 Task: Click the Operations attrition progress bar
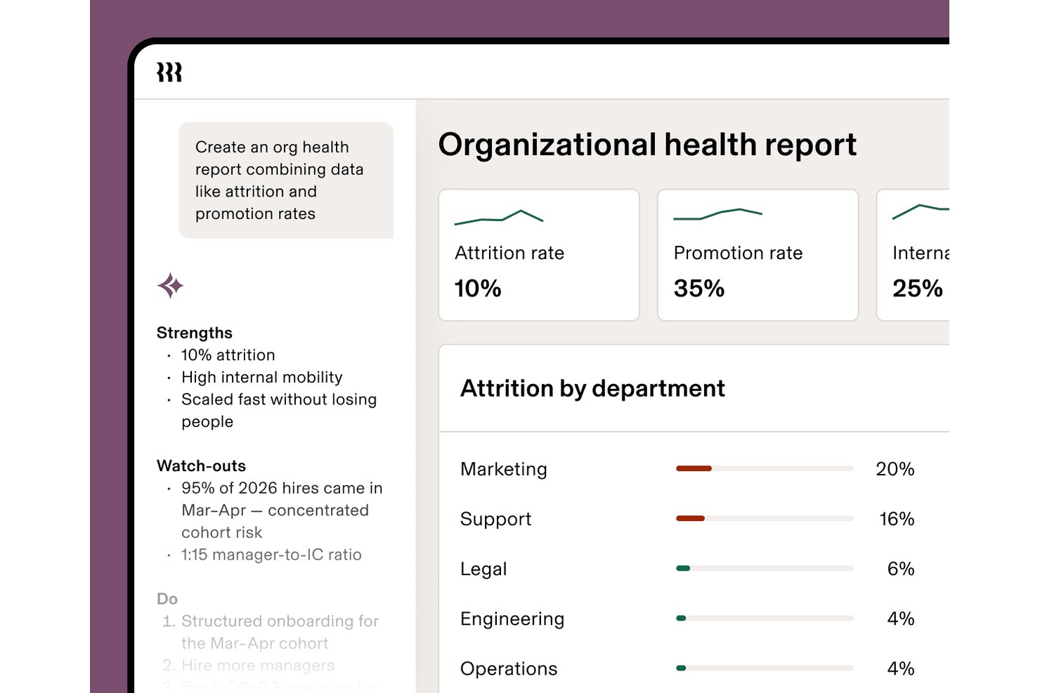coord(765,668)
